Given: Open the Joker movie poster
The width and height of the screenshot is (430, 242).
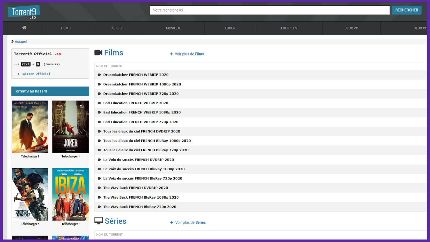Looking at the screenshot, I should tap(71, 127).
